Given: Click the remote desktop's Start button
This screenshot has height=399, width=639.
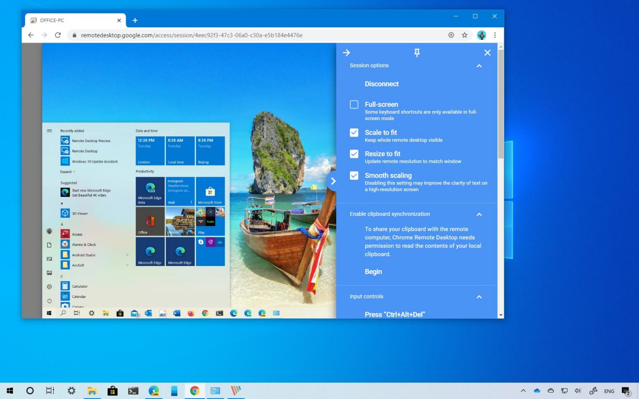Looking at the screenshot, I should coord(49,313).
